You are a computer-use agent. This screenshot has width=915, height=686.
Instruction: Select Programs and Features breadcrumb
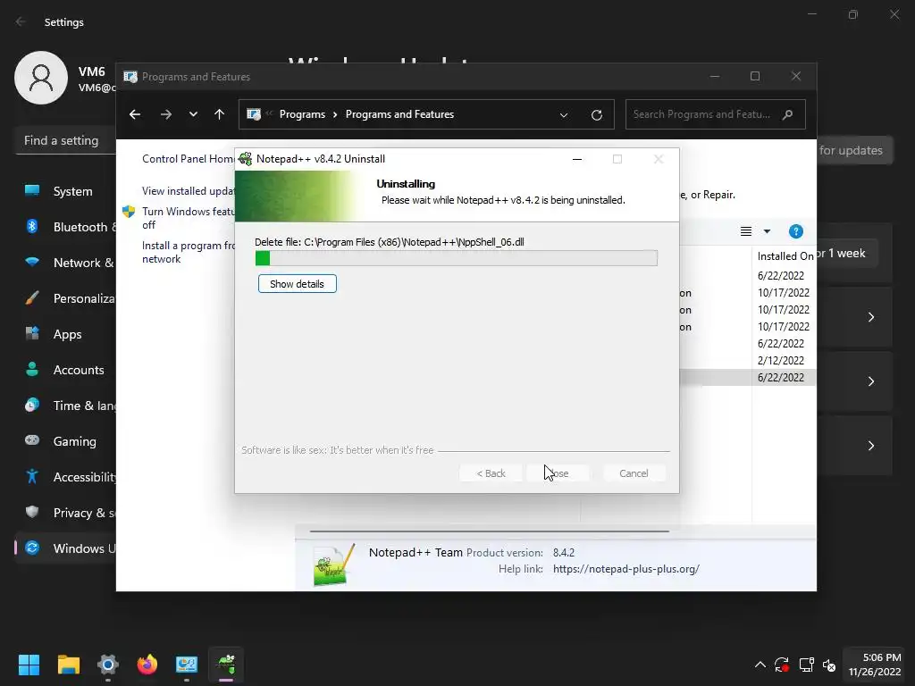399,114
